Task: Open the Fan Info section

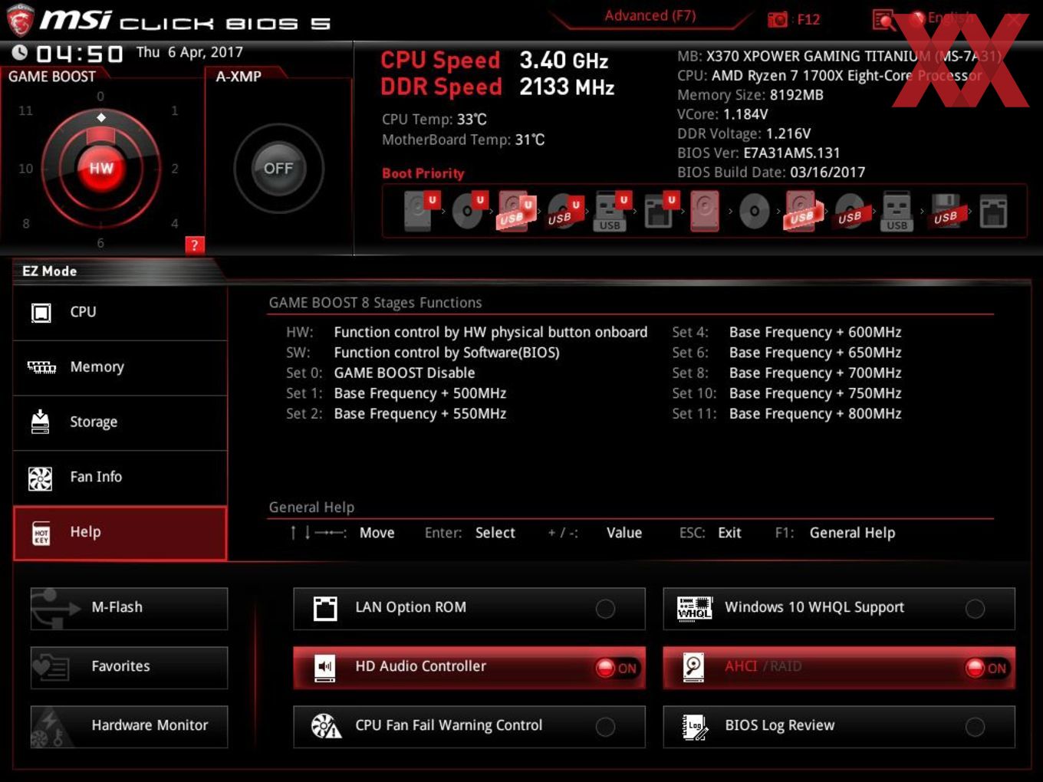Action: pyautogui.click(x=120, y=478)
